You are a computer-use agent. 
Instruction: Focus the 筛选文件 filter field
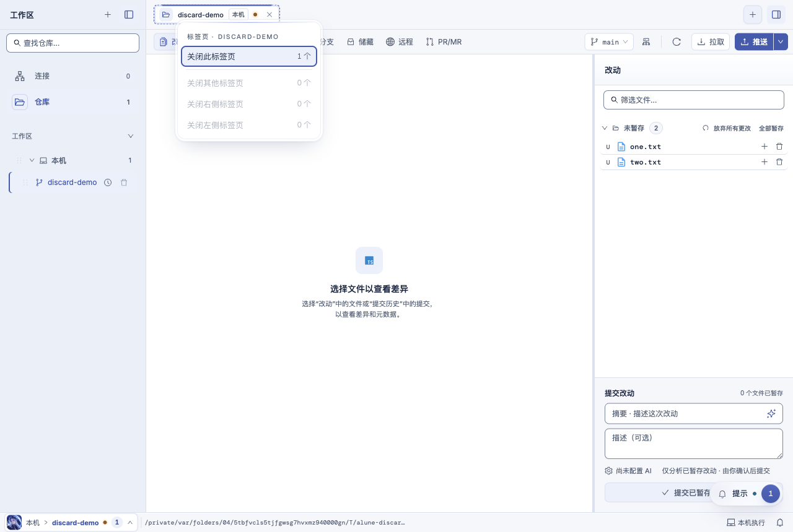(694, 100)
